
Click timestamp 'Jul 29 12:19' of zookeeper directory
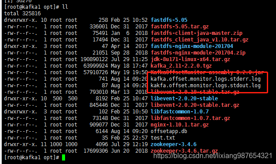(129, 144)
